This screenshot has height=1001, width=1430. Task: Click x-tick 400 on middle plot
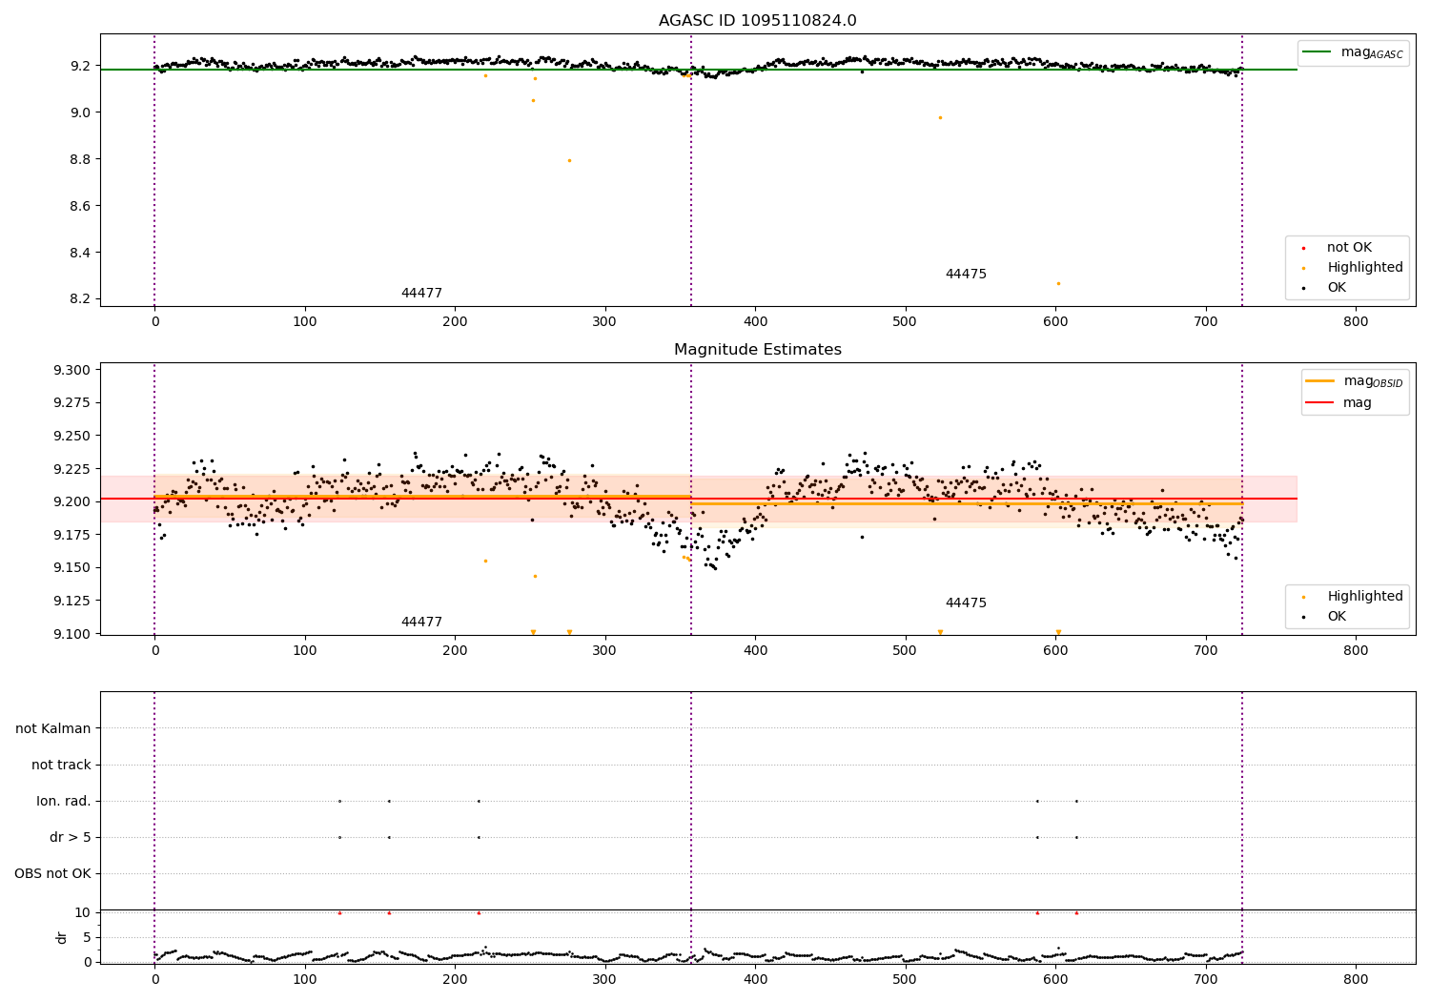click(x=755, y=651)
